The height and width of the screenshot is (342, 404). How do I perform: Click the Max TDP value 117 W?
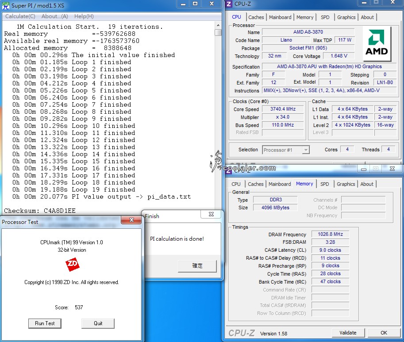pos(345,40)
